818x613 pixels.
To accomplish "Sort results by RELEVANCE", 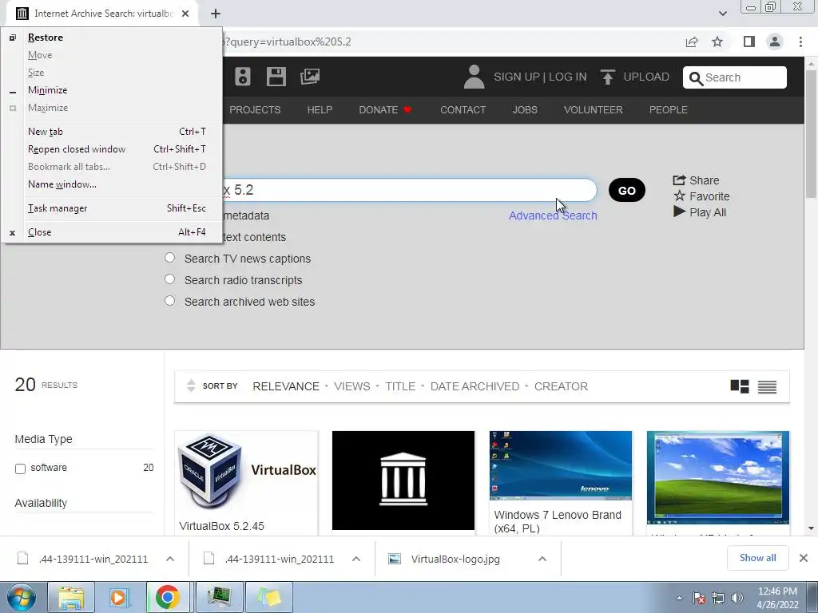I will click(286, 386).
